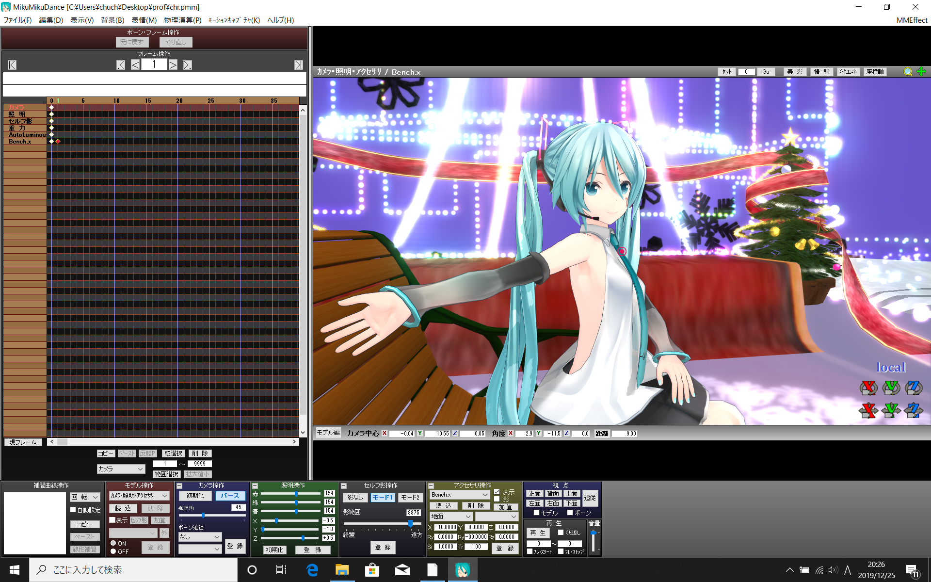Image resolution: width=931 pixels, height=582 pixels.
Task: Collapse the camera operation panel
Action: click(179, 485)
